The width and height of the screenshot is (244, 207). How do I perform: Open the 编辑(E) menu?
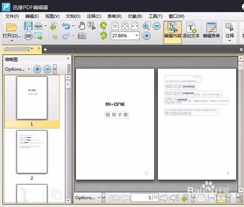pos(32,16)
